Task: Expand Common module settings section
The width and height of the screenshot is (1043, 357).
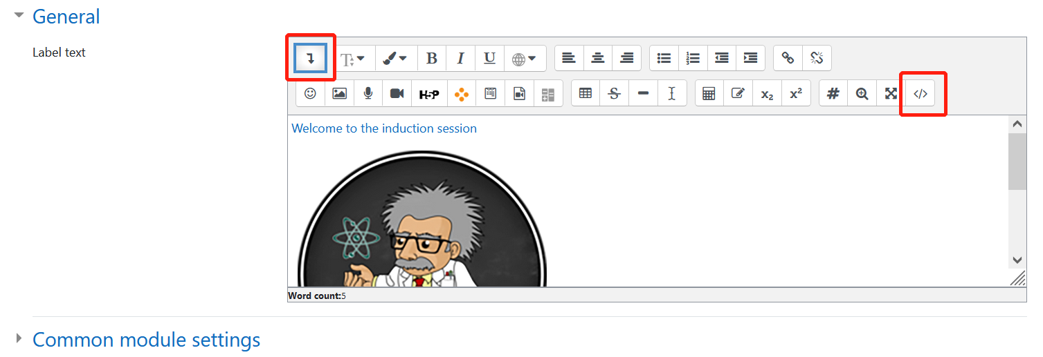Action: [x=19, y=338]
